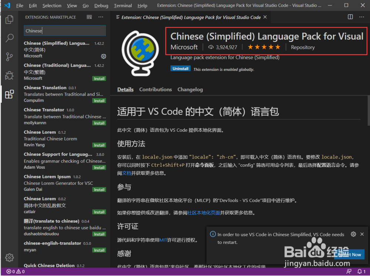Open the 文档 documentation link

click(127, 173)
